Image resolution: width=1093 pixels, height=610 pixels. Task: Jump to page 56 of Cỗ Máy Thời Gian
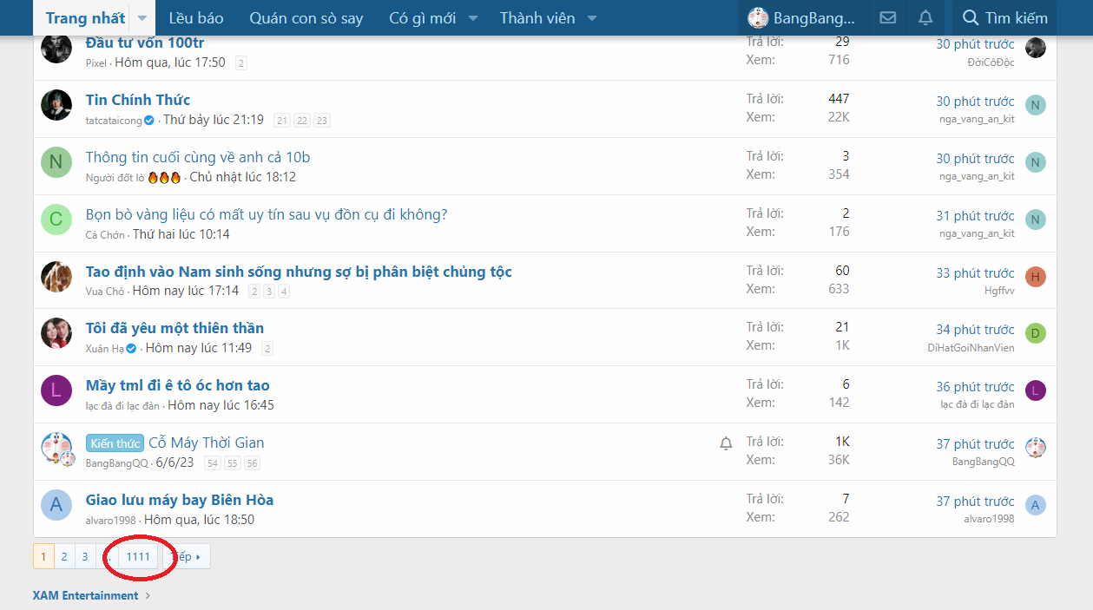pyautogui.click(x=252, y=463)
